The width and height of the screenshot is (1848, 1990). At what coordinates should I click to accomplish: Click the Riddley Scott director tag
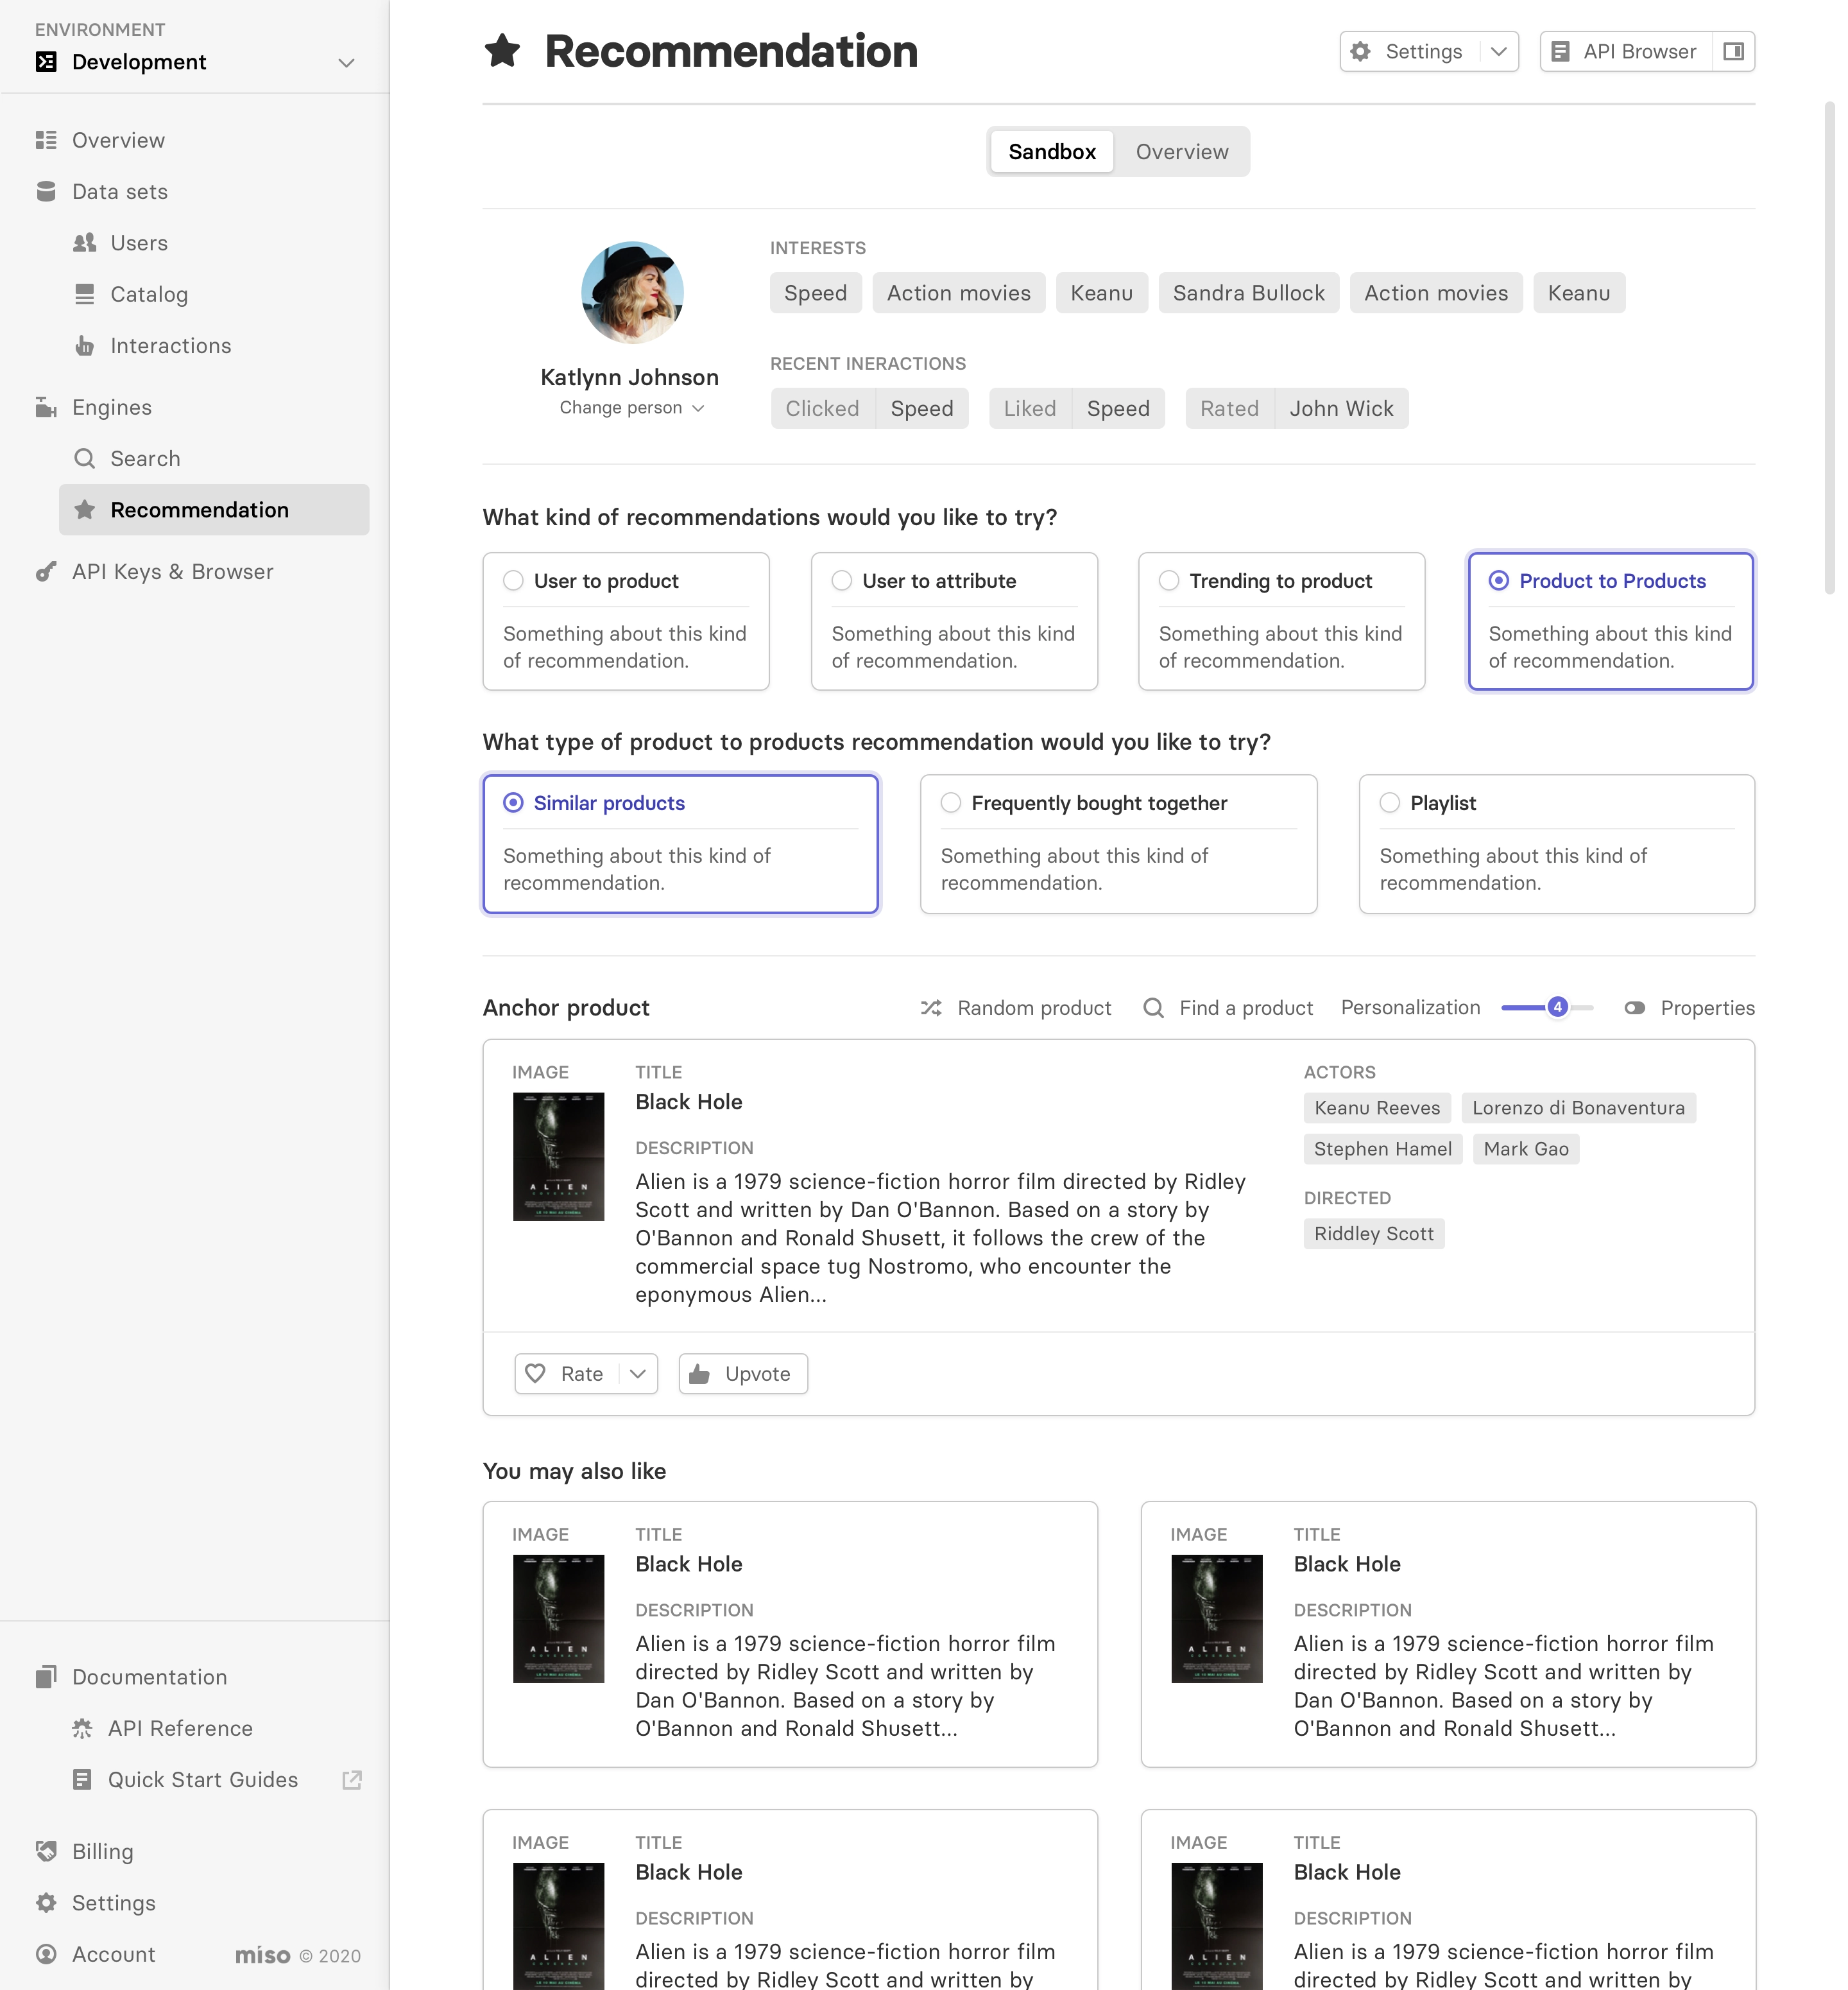click(x=1373, y=1234)
